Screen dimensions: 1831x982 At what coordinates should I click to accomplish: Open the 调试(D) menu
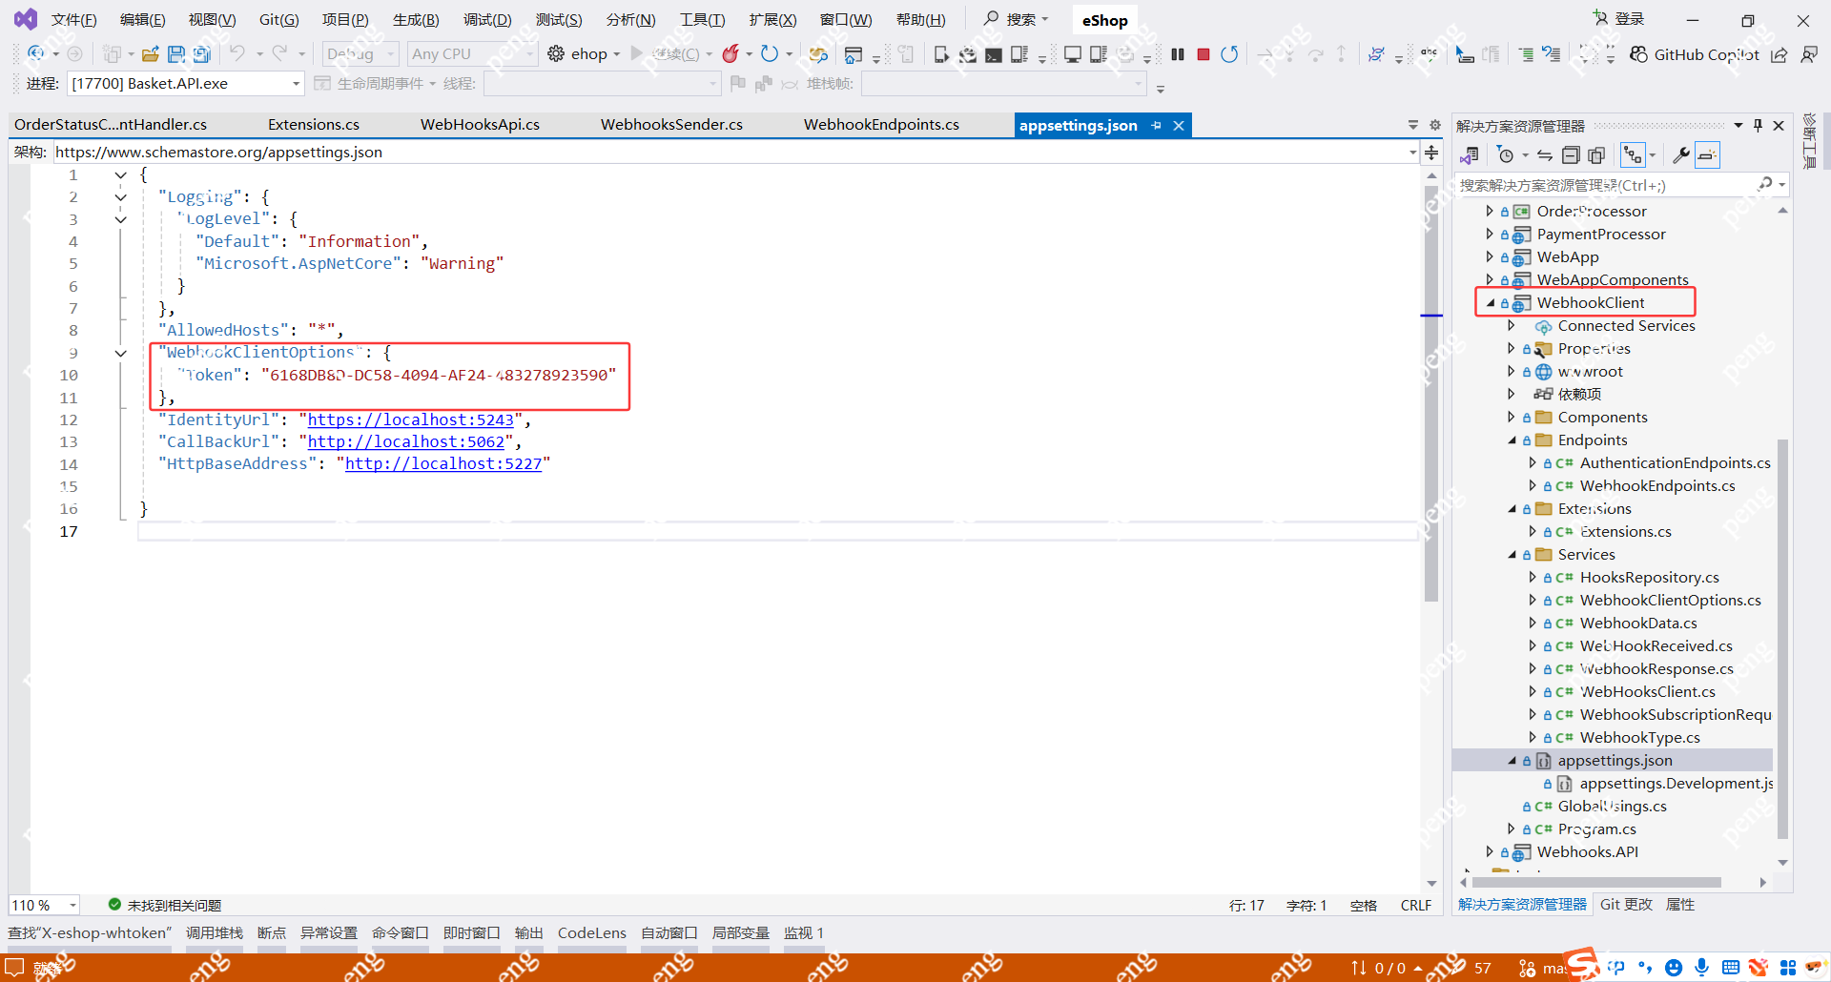pos(487,20)
